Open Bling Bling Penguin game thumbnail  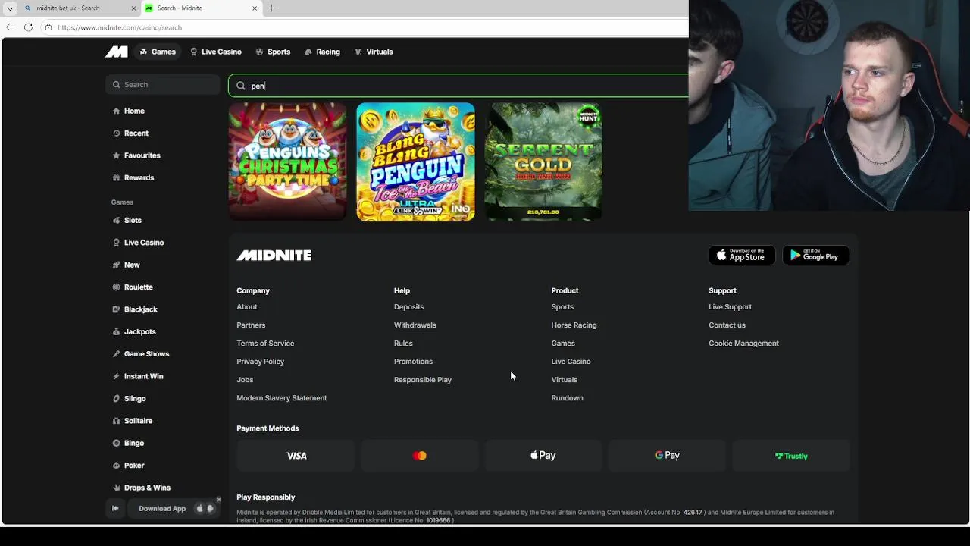point(416,162)
